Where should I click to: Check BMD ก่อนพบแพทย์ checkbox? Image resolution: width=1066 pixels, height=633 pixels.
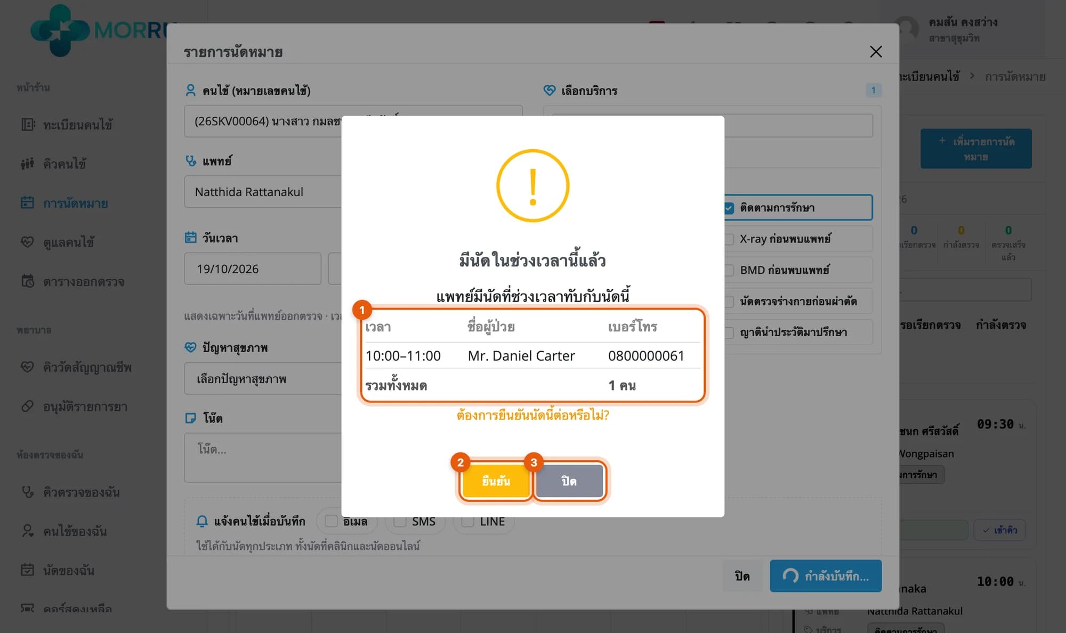click(x=729, y=270)
